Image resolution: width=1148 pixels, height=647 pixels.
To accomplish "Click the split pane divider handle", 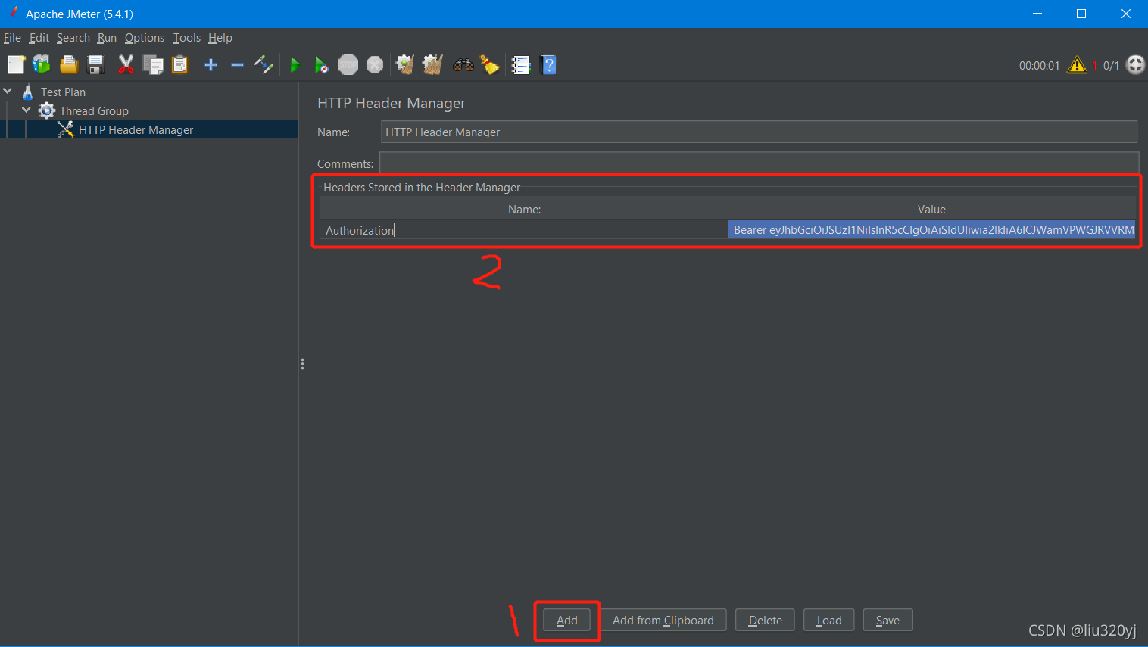I will (x=302, y=364).
